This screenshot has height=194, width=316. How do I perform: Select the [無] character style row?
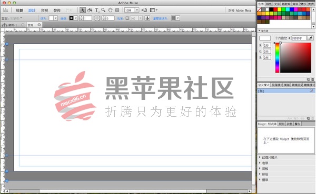[x=286, y=91]
